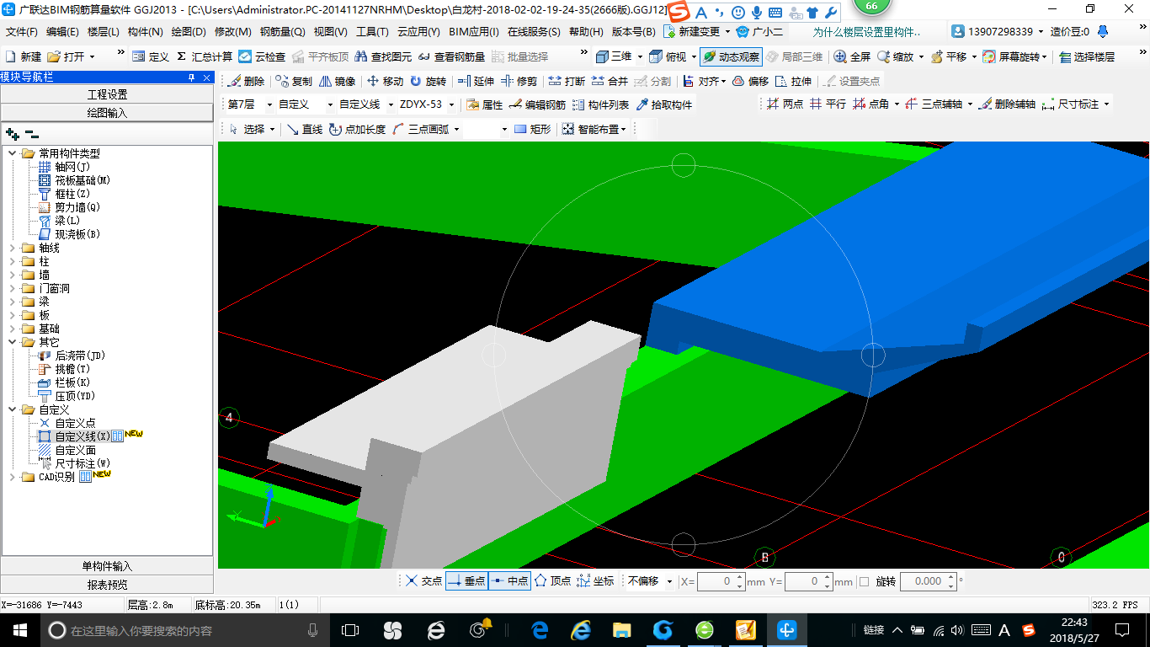
Task: Select the 直线 line drawing tool
Action: [x=304, y=129]
